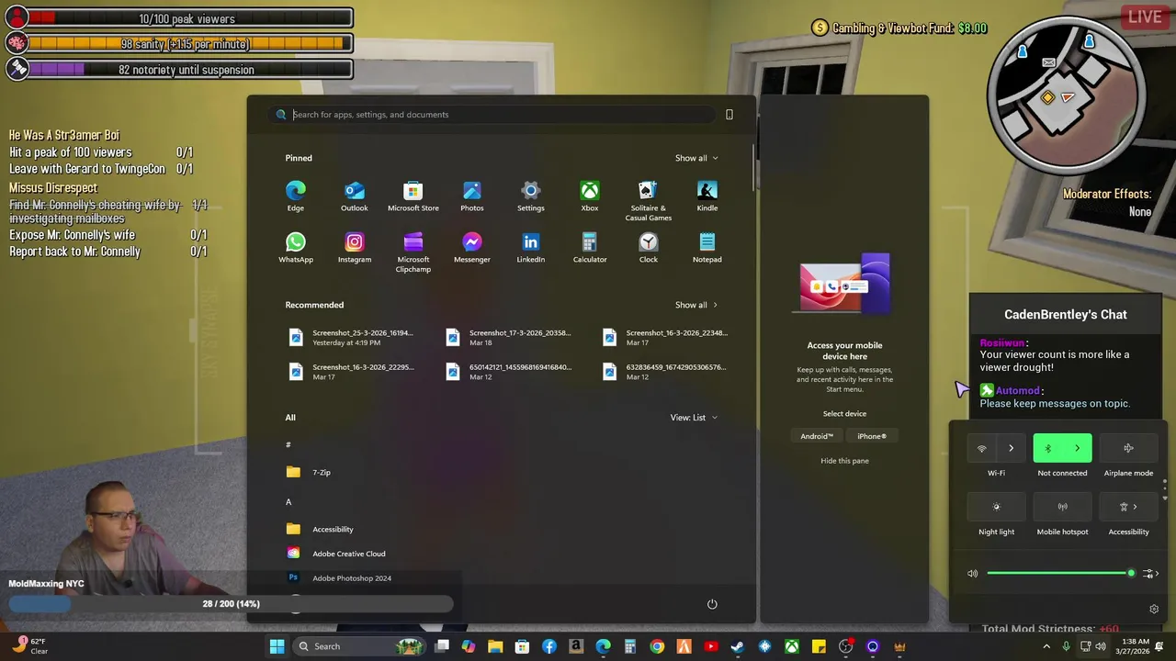The height and width of the screenshot is (661, 1176).
Task: Open the pinned Clock app
Action: coord(648,248)
